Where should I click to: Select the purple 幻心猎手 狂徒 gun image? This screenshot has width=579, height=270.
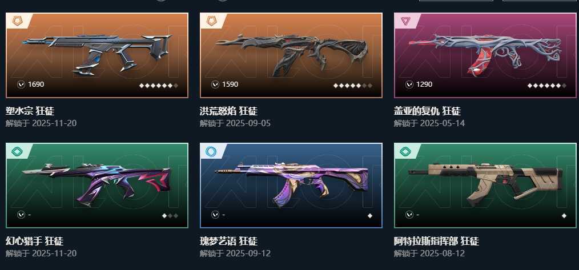97,186
